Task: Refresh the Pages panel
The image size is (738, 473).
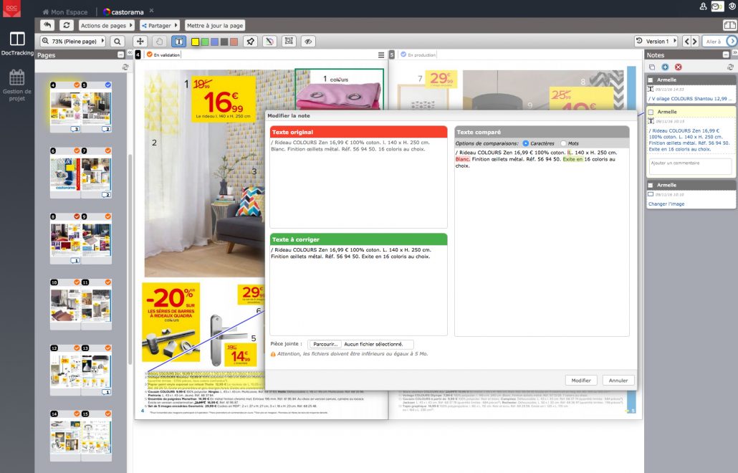Action: tap(125, 67)
